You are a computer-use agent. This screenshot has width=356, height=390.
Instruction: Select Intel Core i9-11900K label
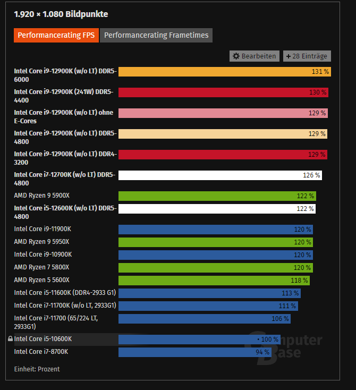(x=43, y=229)
